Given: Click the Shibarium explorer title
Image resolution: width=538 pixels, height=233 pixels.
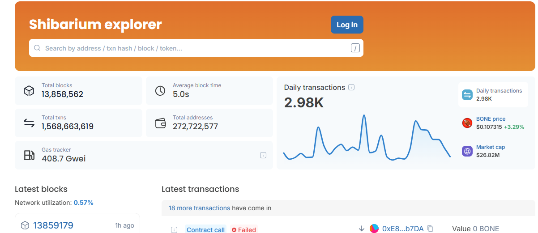Looking at the screenshot, I should point(95,24).
